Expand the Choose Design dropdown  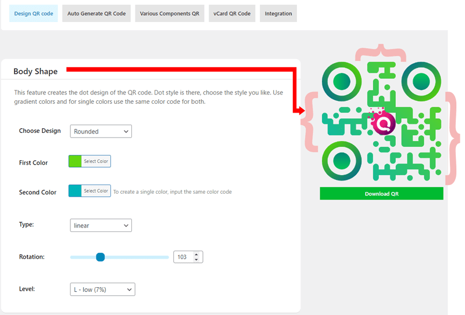tap(101, 131)
